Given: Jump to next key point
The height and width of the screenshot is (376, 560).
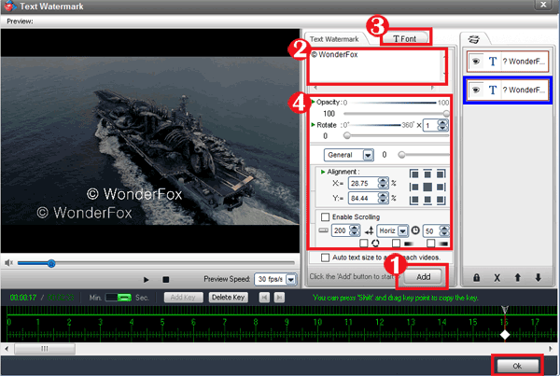Looking at the screenshot, I should click(x=280, y=298).
